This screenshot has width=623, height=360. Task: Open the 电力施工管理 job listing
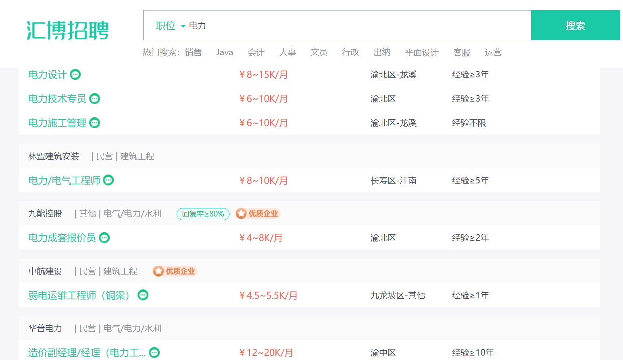[57, 123]
